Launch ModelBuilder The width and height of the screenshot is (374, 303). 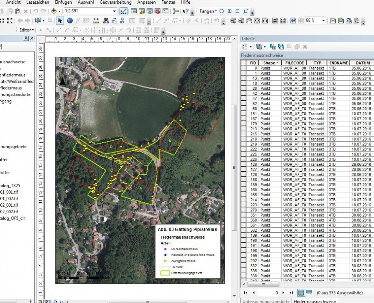(176, 11)
